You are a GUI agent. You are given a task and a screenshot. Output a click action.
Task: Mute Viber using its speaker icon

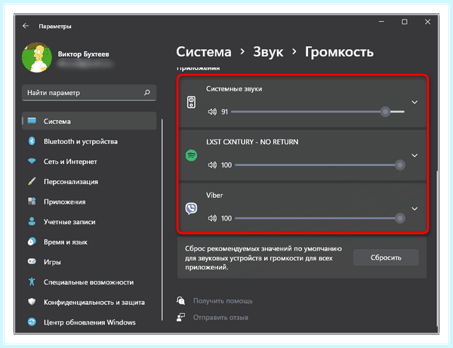click(x=212, y=218)
